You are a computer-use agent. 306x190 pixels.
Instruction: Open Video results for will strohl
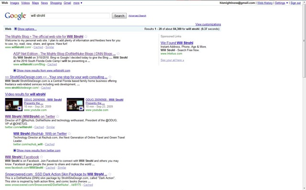pyautogui.click(x=25, y=94)
